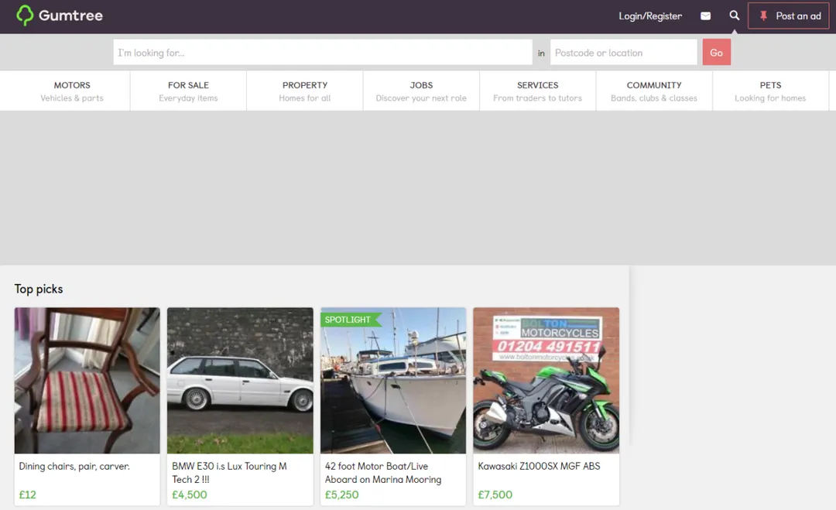Open the Pets category menu
Image resolution: width=836 pixels, height=510 pixels.
coord(770,91)
